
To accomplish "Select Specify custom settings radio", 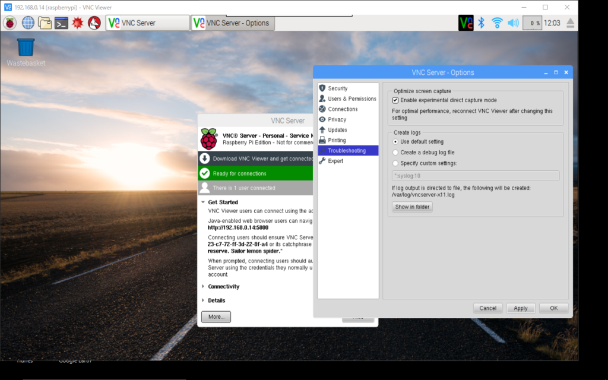I will pos(395,163).
